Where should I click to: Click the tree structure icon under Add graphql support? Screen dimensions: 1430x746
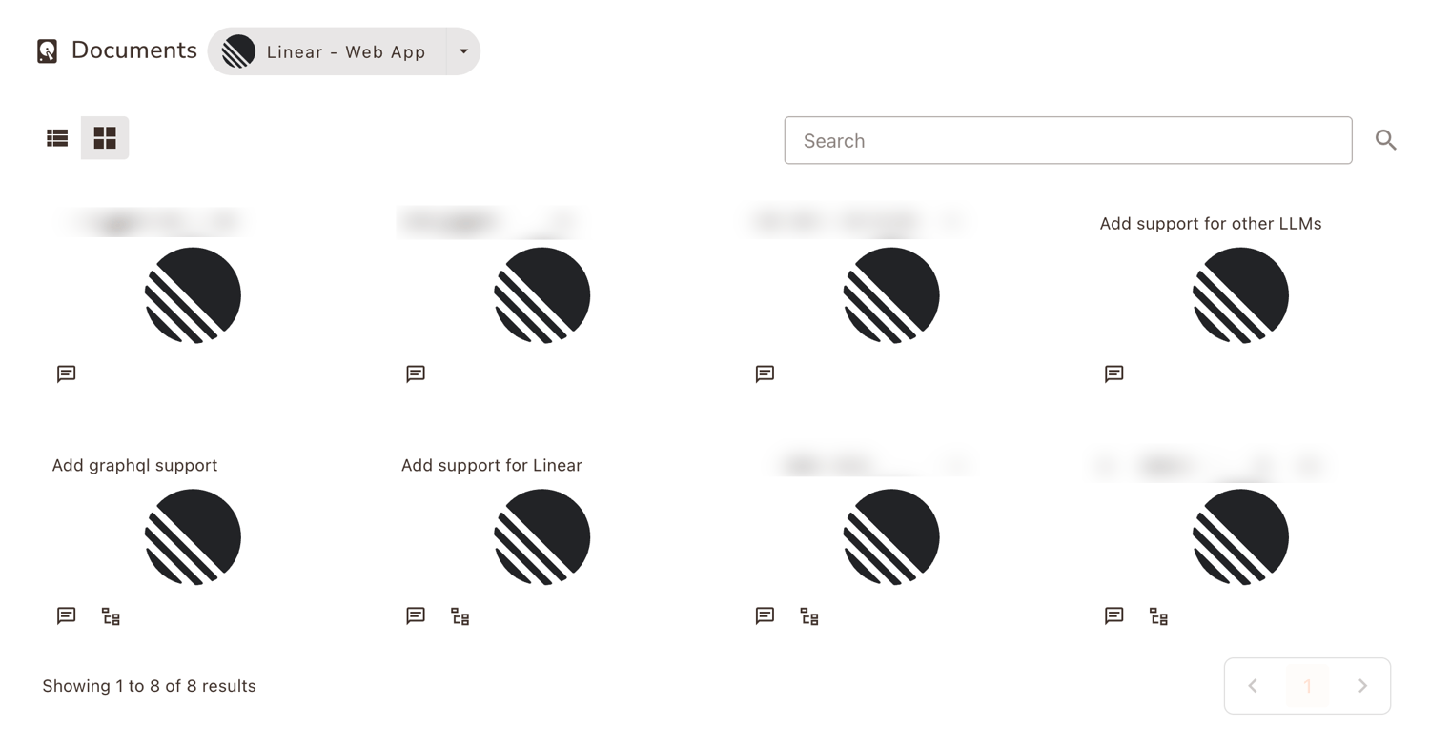pyautogui.click(x=110, y=615)
